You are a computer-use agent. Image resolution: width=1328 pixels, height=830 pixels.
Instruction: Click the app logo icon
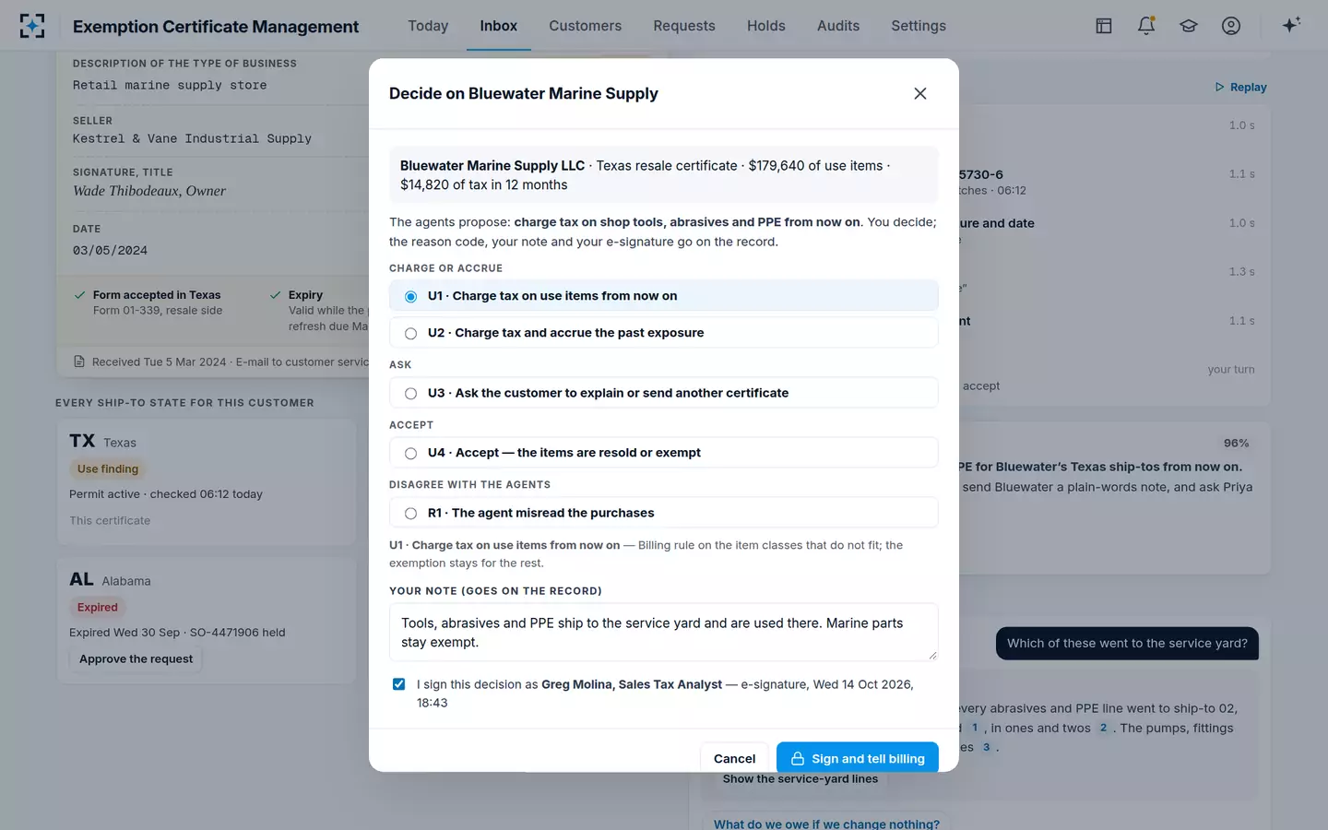pos(32,26)
